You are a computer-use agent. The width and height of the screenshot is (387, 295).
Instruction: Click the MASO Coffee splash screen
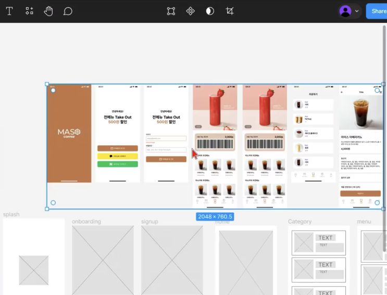pos(69,133)
